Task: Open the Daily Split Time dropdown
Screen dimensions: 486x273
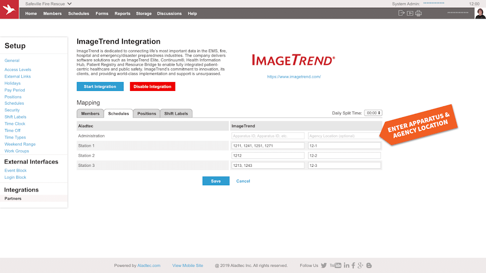Action: 373,113
